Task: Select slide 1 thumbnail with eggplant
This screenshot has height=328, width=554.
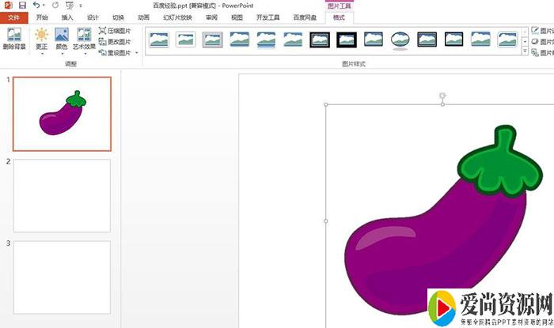Action: click(x=62, y=114)
